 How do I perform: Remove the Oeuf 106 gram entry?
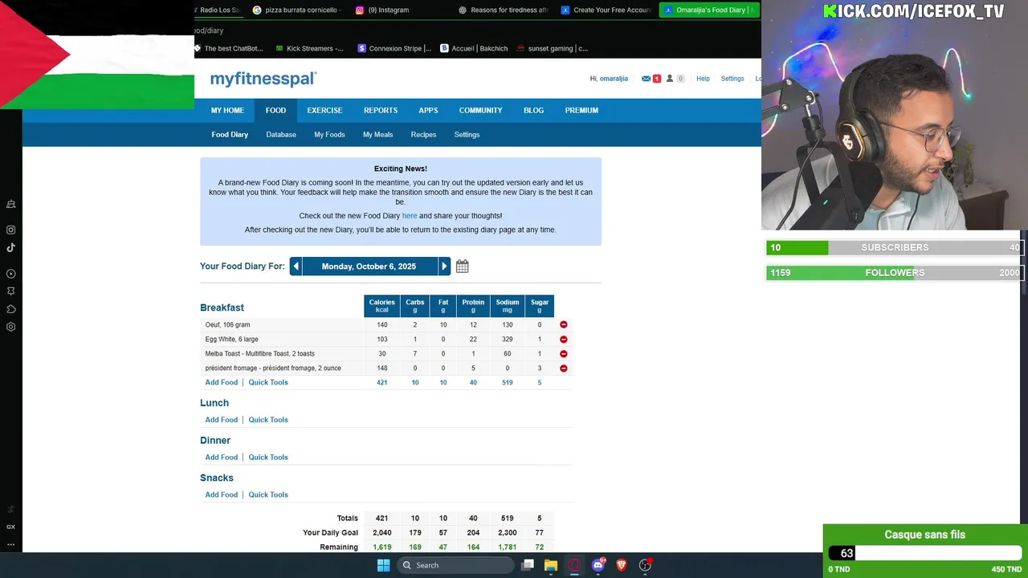pyautogui.click(x=563, y=325)
